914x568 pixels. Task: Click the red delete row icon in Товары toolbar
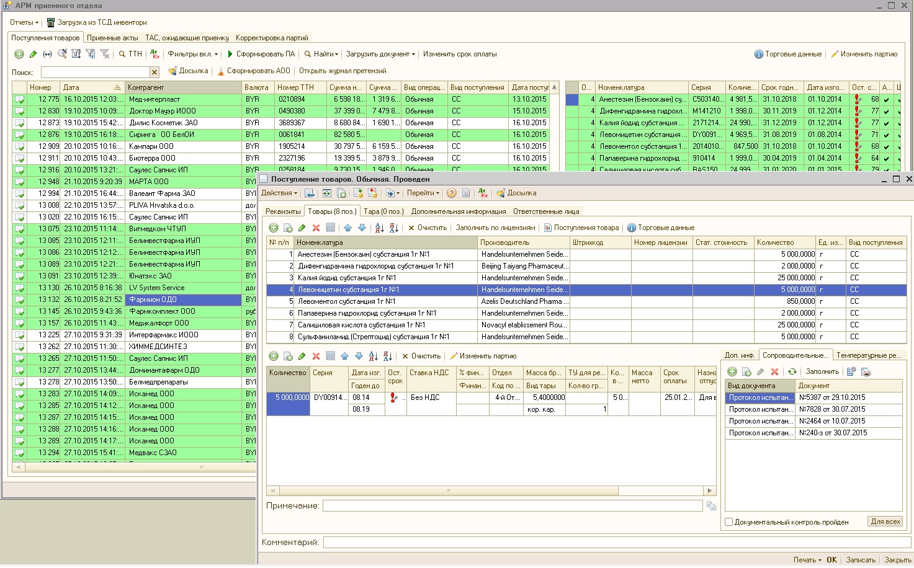pyautogui.click(x=316, y=228)
